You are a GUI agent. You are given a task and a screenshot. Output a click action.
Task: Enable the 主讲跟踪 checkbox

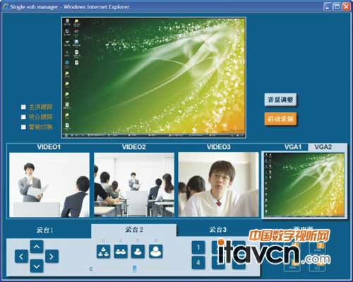click(23, 107)
